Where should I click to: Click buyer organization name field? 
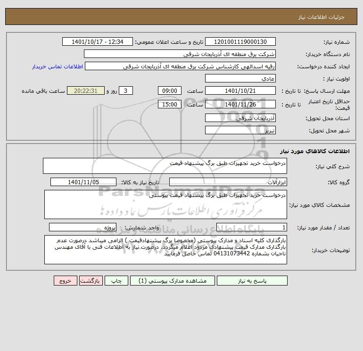click(180, 54)
